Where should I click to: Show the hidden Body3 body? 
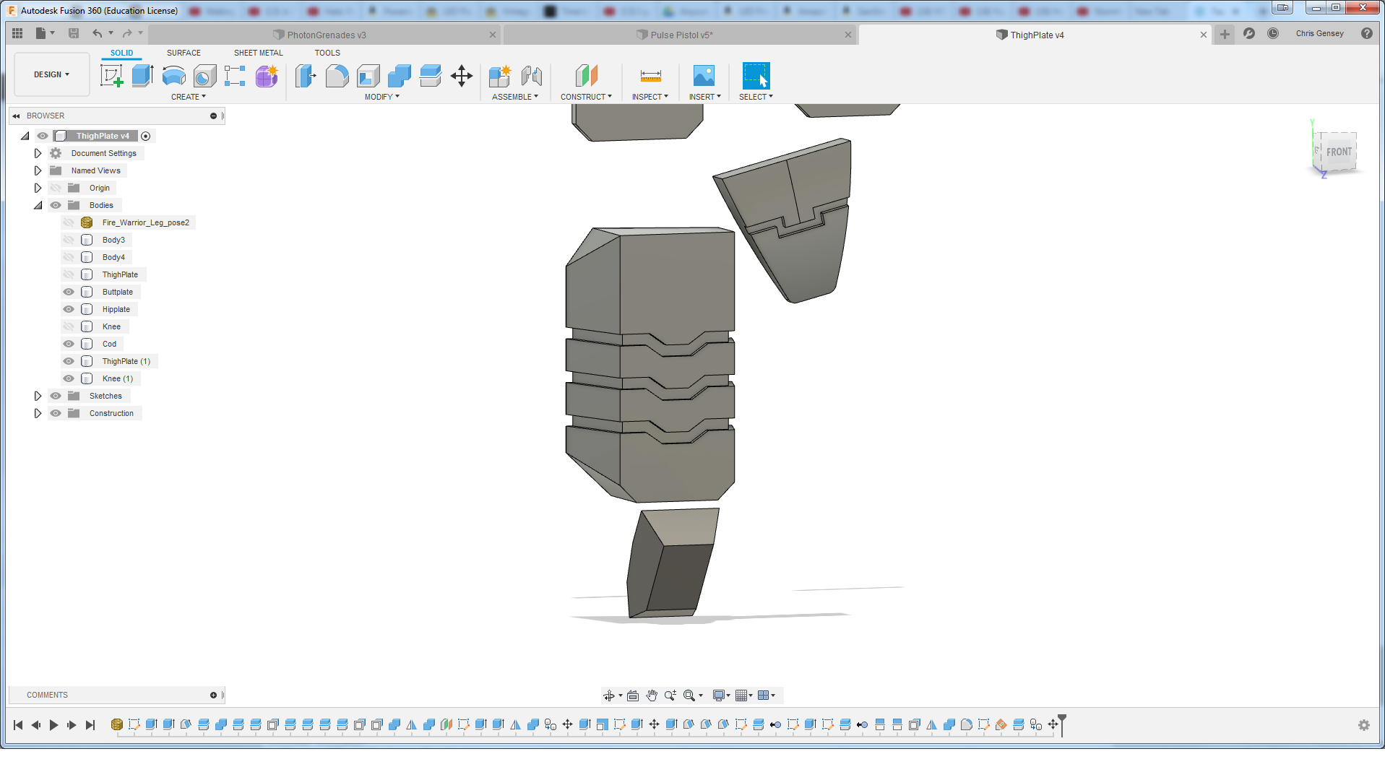[x=69, y=240]
